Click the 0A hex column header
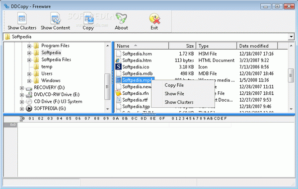This screenshot has height=189, width=298. (x=116, y=119)
